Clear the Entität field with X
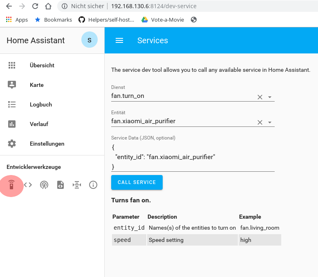The width and height of the screenshot is (318, 277). [260, 122]
